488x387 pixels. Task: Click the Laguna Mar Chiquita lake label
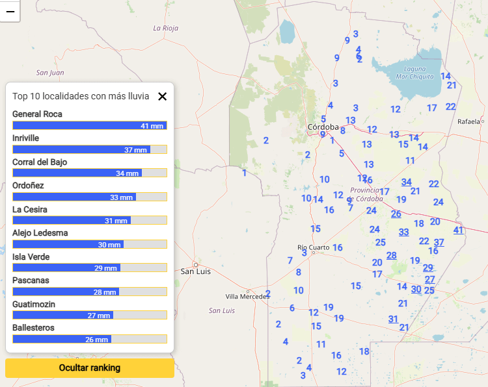[x=414, y=72]
